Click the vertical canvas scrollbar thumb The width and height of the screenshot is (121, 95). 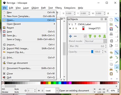pos(64,49)
